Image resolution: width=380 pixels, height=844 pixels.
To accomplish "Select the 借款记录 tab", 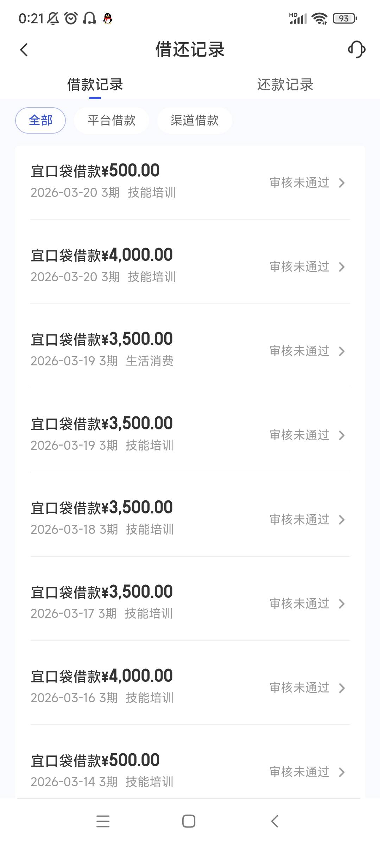I will pyautogui.click(x=95, y=85).
